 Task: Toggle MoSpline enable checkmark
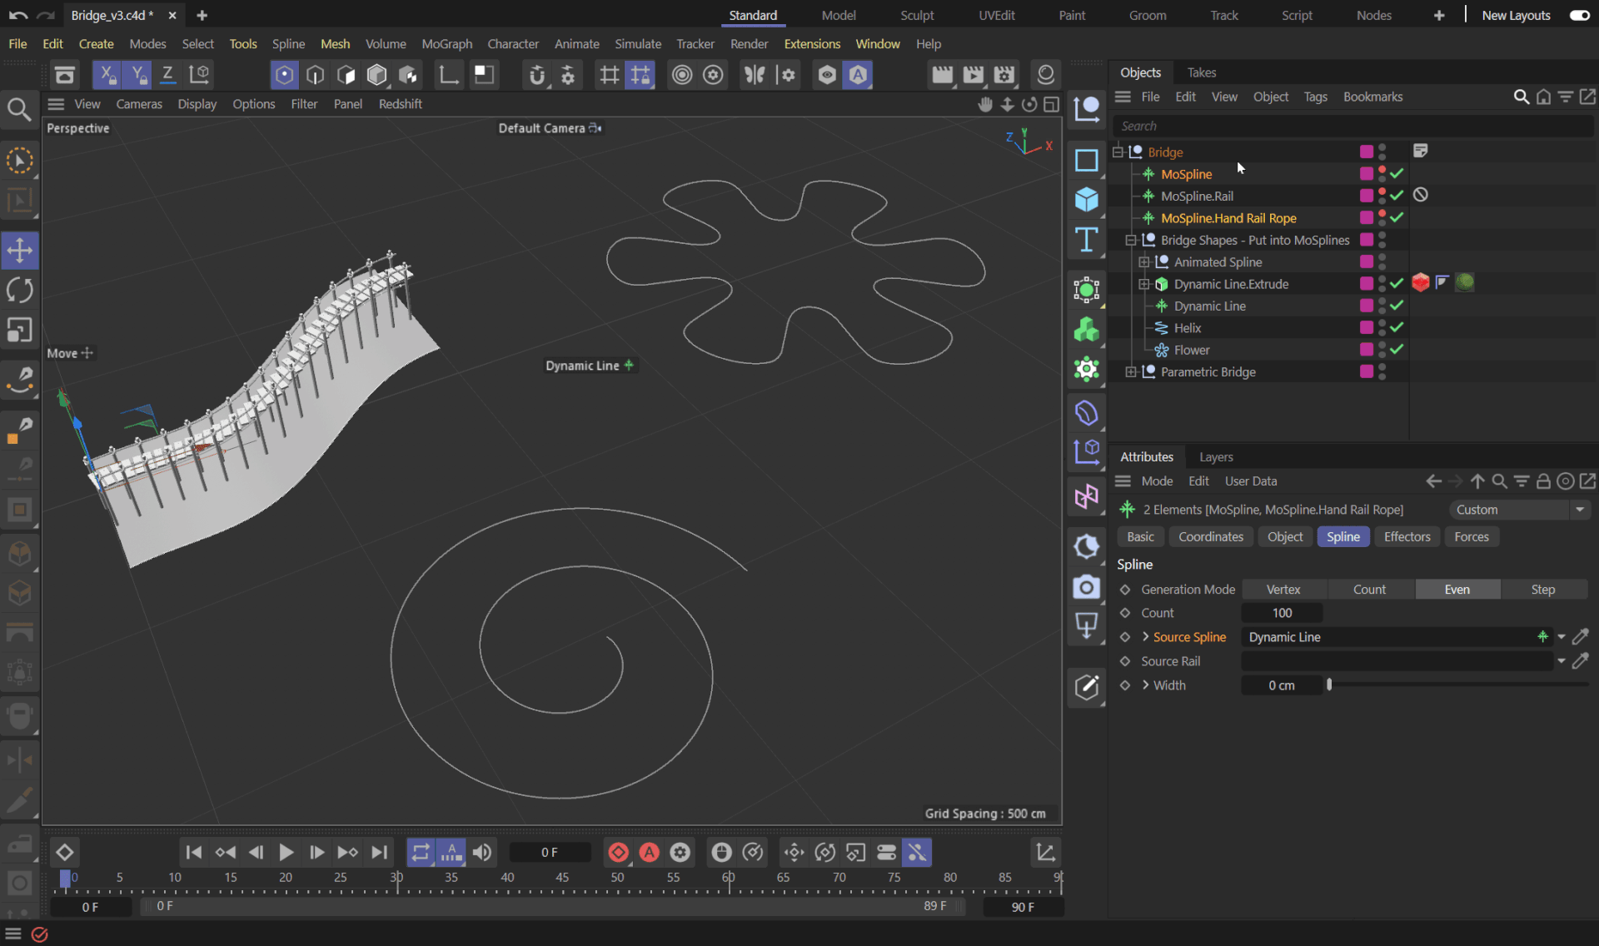pos(1397,174)
